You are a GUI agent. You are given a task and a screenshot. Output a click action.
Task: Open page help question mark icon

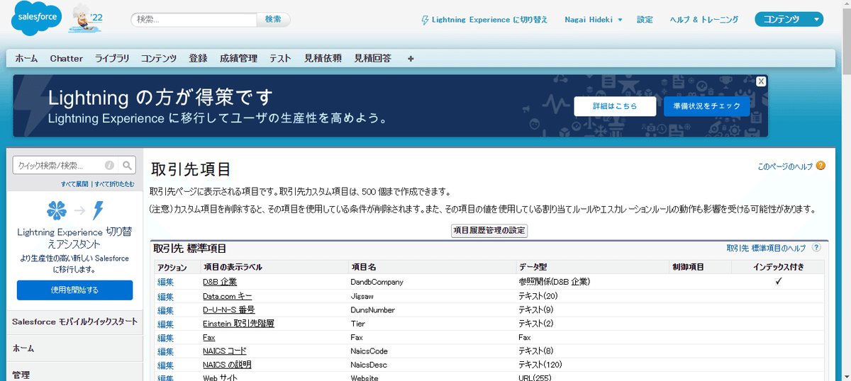(821, 166)
